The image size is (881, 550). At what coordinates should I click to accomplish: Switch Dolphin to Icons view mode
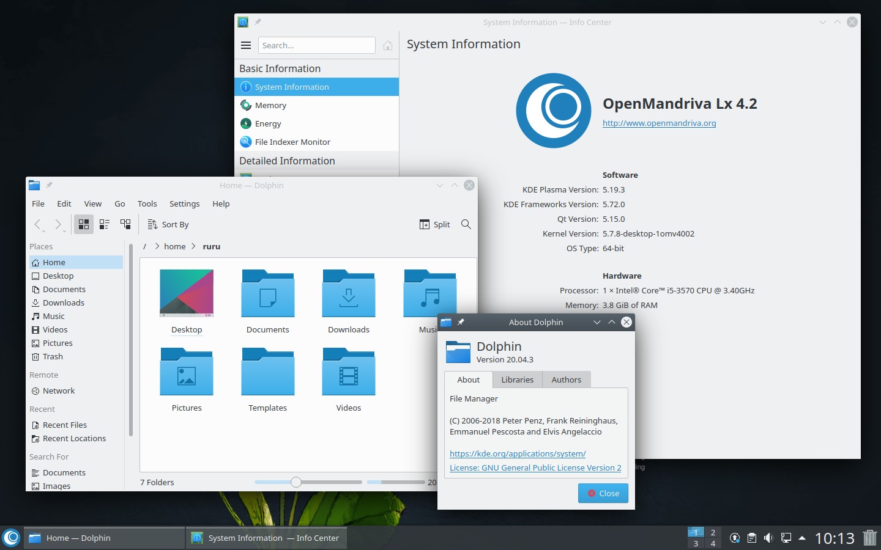84,224
